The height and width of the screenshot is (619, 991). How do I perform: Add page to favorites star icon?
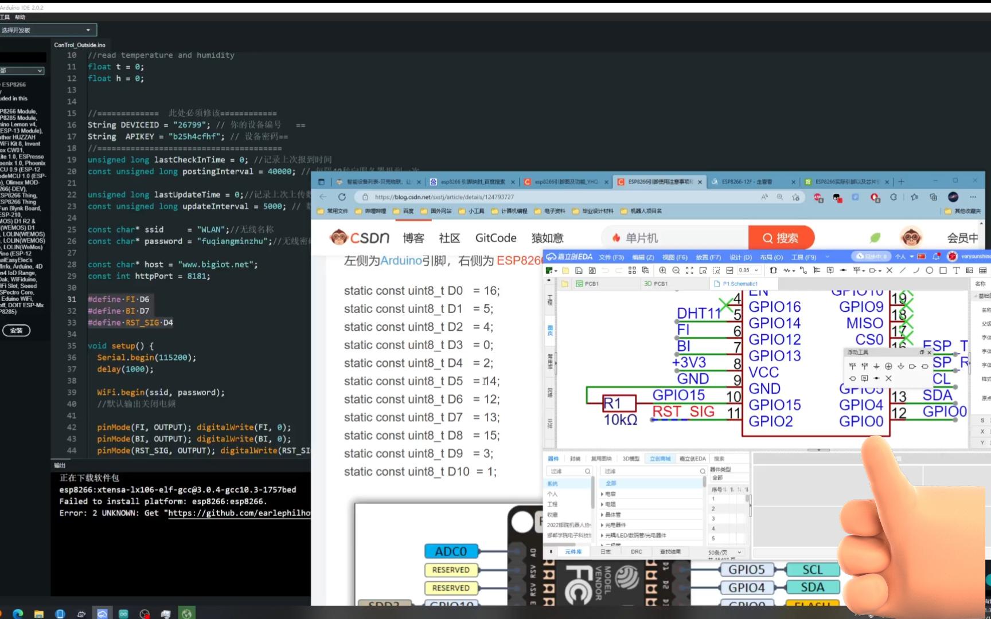click(795, 197)
